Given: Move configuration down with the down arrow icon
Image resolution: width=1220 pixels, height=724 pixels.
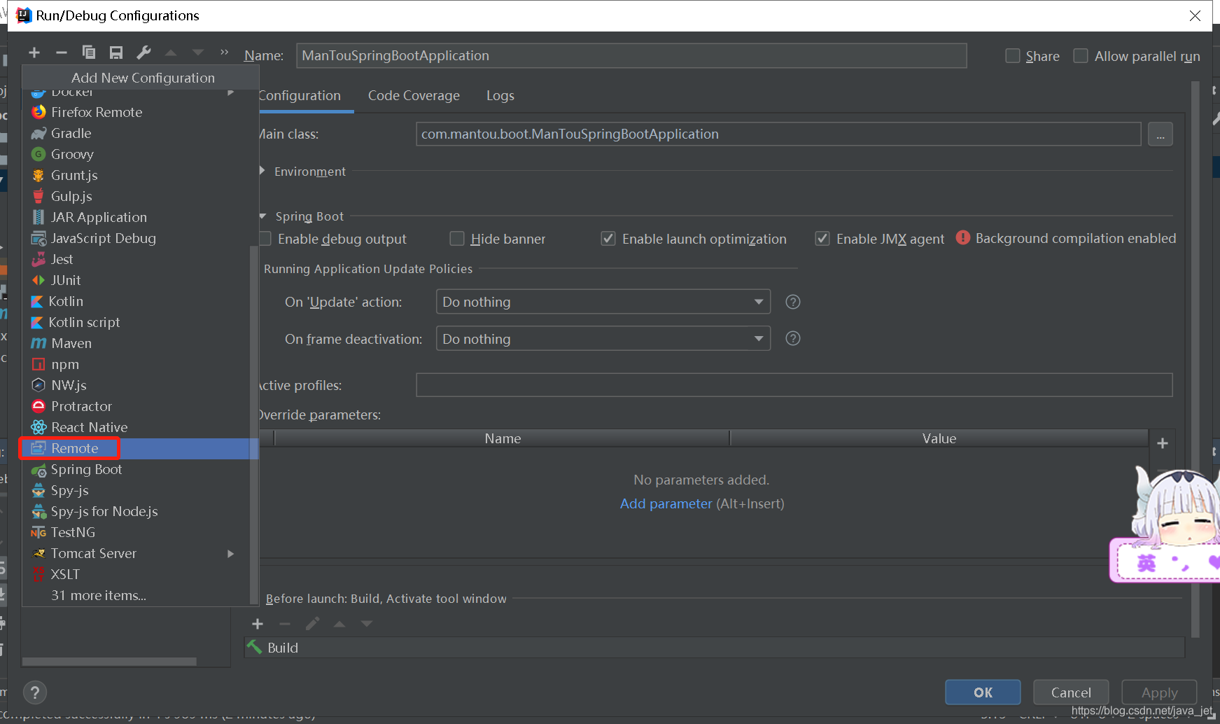Looking at the screenshot, I should click(x=198, y=53).
